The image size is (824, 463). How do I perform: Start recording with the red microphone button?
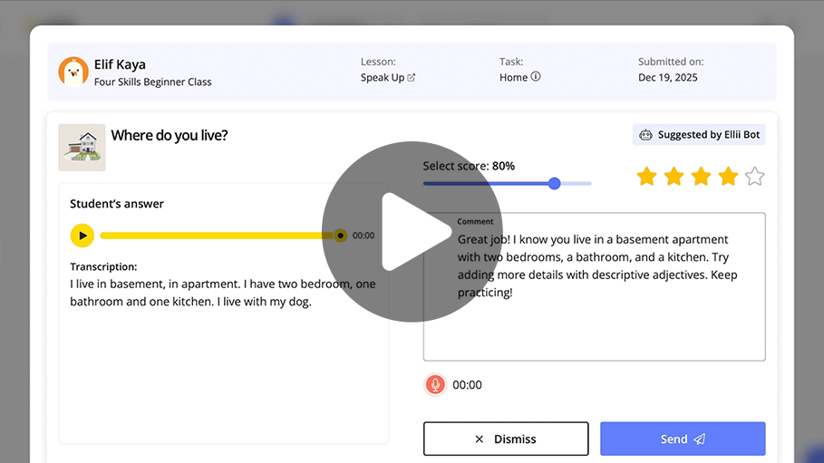435,385
